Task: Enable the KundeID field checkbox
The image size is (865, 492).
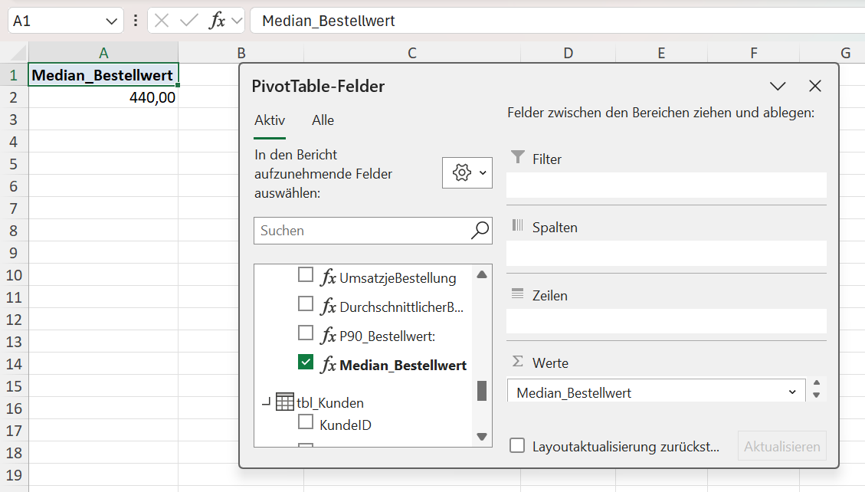Action: [x=305, y=421]
